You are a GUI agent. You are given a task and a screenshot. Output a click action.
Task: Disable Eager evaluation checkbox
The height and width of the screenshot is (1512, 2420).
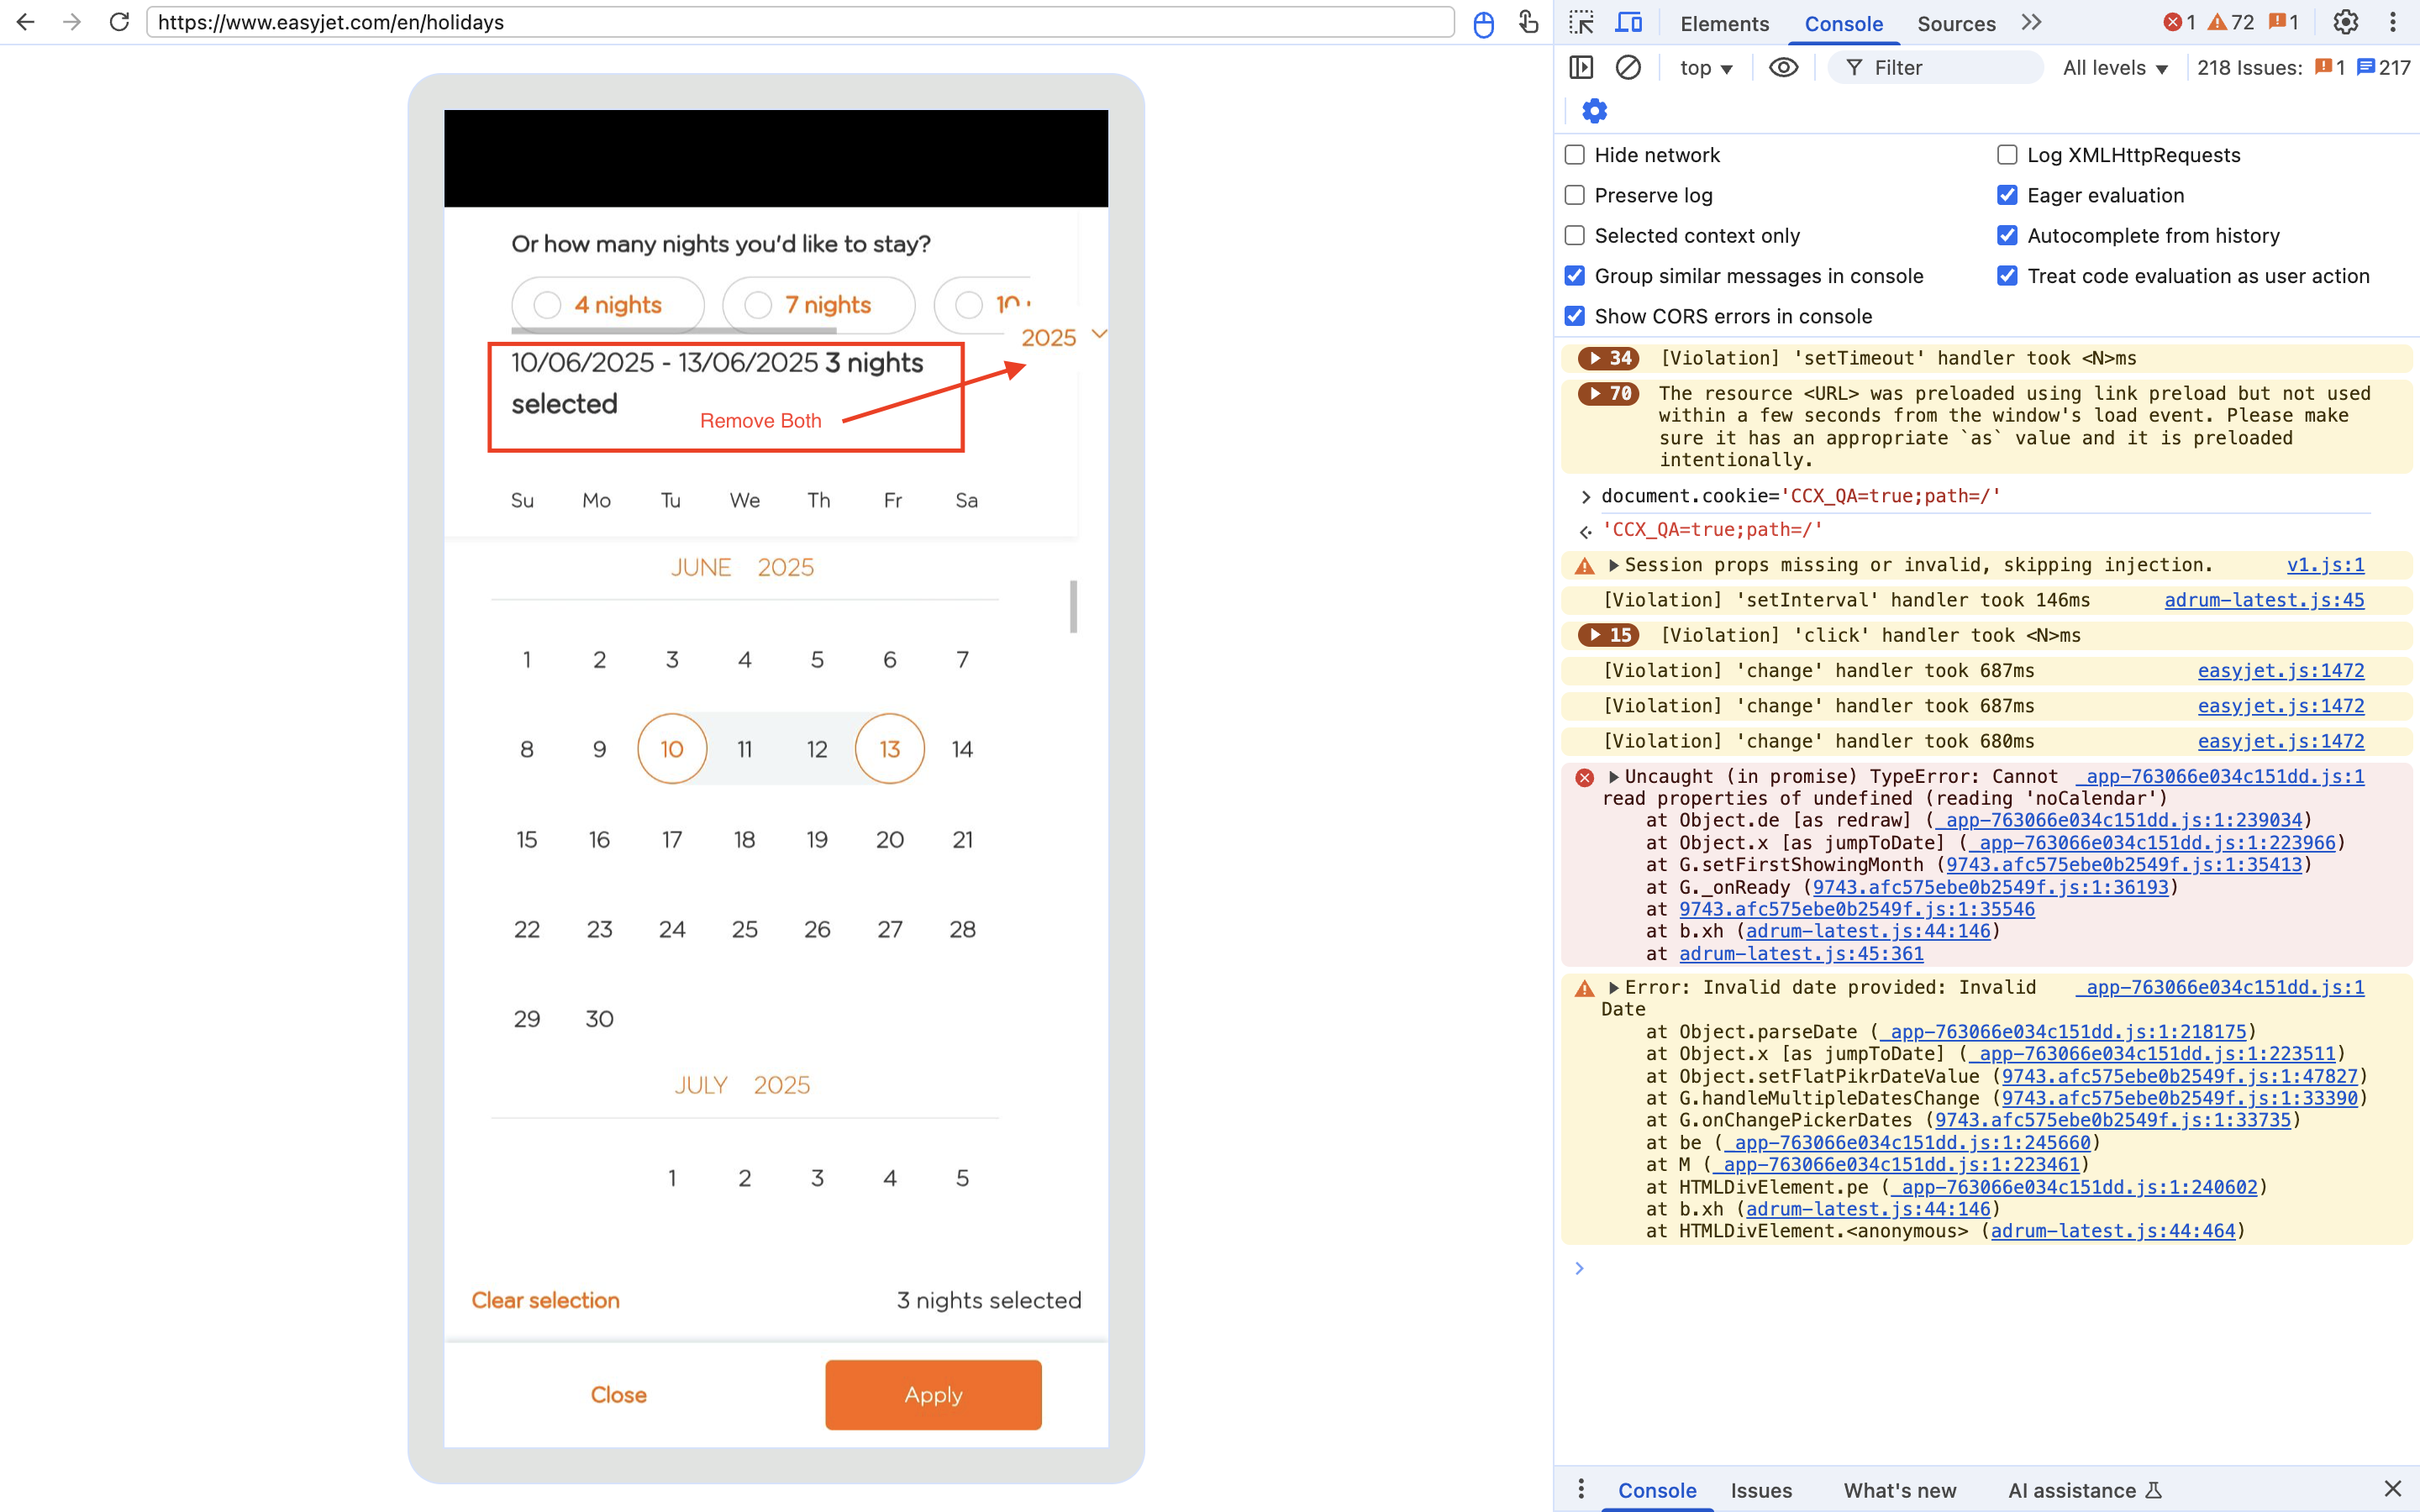[2007, 195]
